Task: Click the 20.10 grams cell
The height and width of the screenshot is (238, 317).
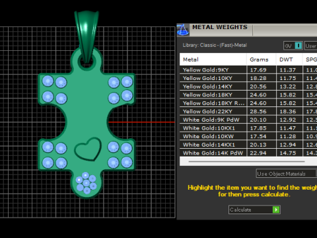Action: tap(262, 120)
